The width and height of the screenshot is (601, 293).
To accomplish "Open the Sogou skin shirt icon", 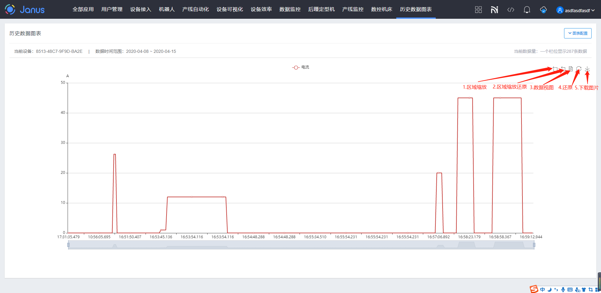I will point(584,290).
